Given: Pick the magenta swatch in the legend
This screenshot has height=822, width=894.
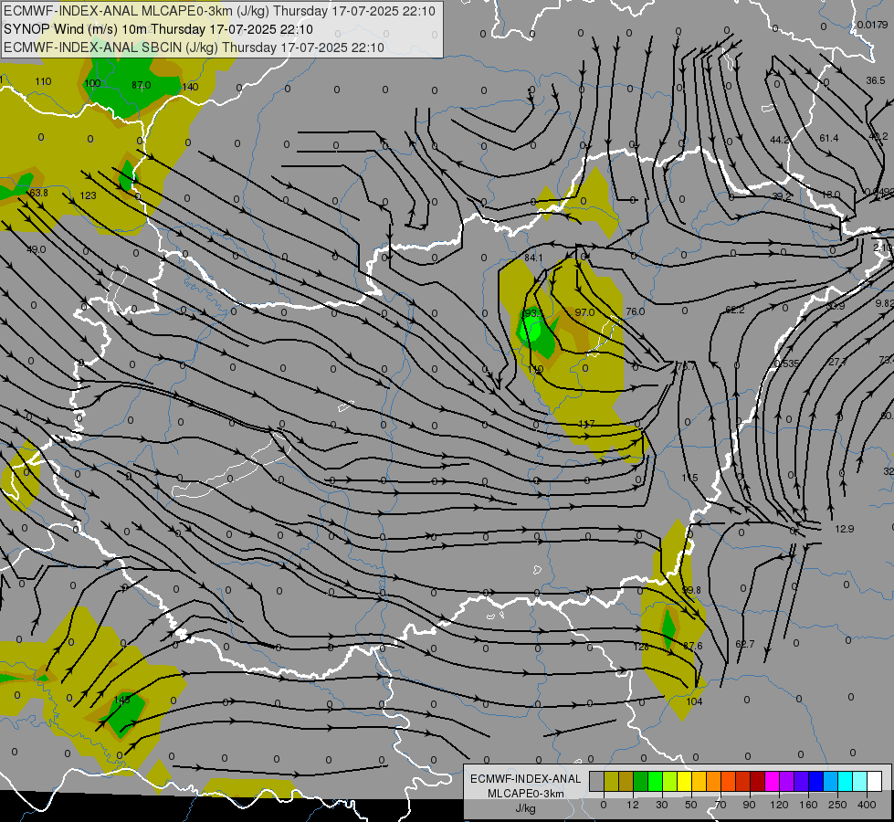Looking at the screenshot, I should [x=772, y=781].
